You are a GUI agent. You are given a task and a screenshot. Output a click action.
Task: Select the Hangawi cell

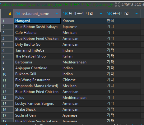point(37,21)
